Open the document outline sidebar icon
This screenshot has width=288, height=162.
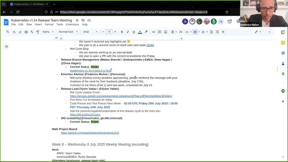[x=6, y=47]
